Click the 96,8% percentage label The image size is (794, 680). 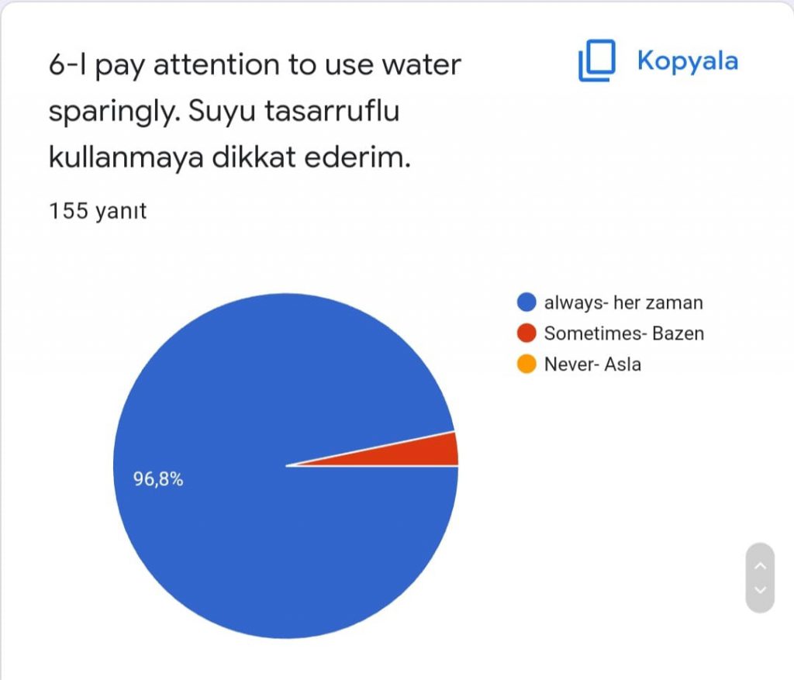point(159,479)
